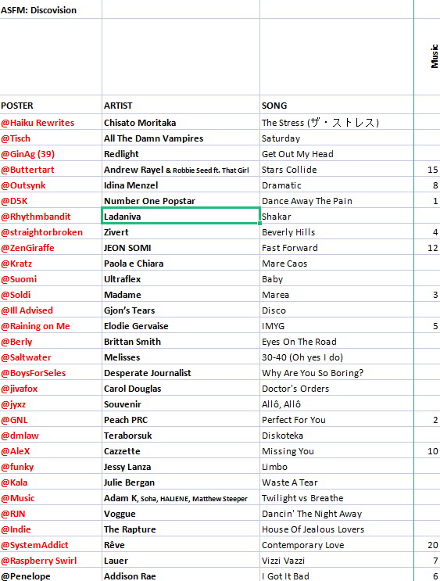Click the 'House Of Jealous Lovers' cell
The height and width of the screenshot is (581, 440).
337,529
